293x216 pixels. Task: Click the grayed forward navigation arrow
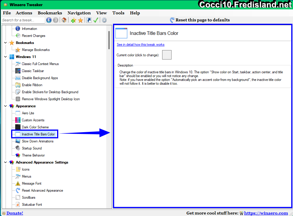point(56,20)
